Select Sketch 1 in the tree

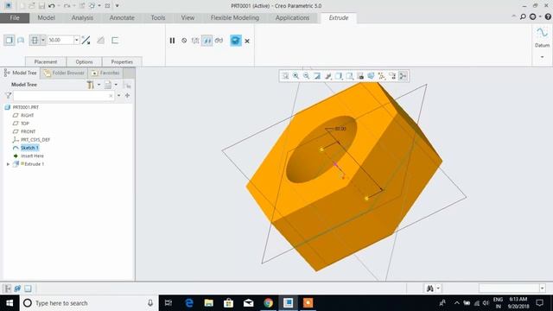[29, 148]
